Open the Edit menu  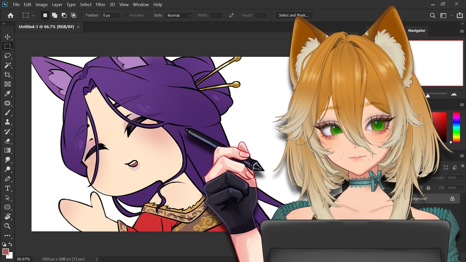pos(28,5)
